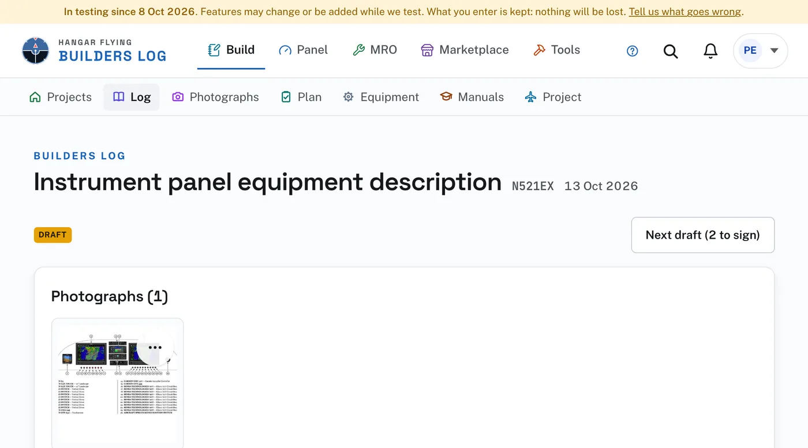Go to the MRO section
The image size is (808, 448).
click(375, 50)
